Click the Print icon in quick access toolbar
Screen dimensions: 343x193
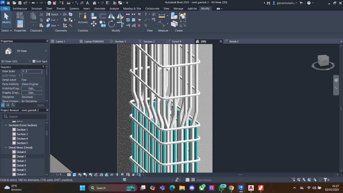(x=49, y=3)
